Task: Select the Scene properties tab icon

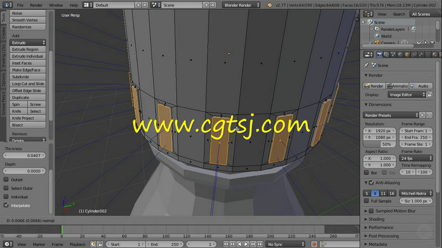Action: 393,55
